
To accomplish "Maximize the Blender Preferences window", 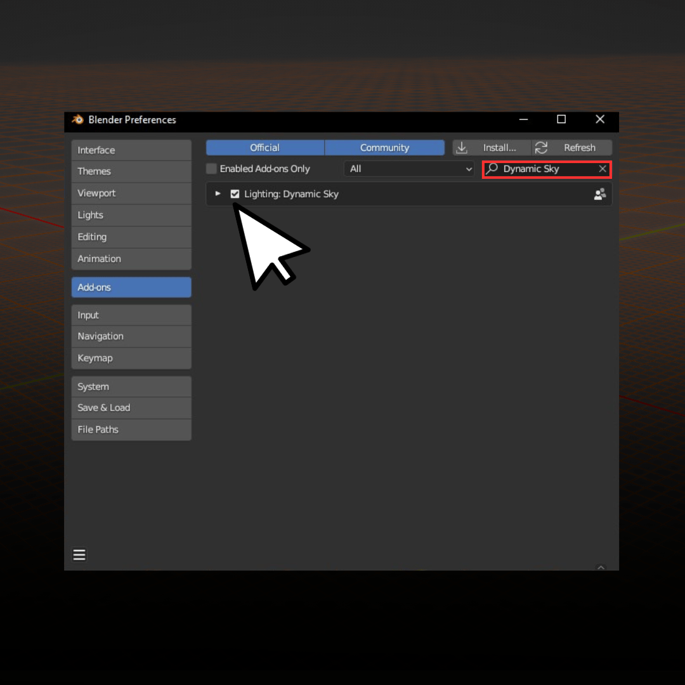I will (x=561, y=119).
